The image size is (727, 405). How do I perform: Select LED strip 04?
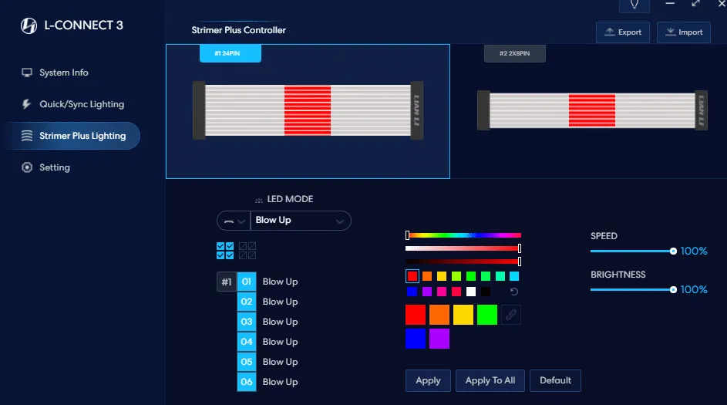pos(247,342)
